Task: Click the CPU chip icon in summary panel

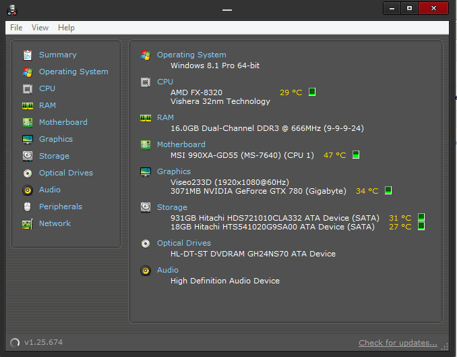Action: (x=146, y=82)
